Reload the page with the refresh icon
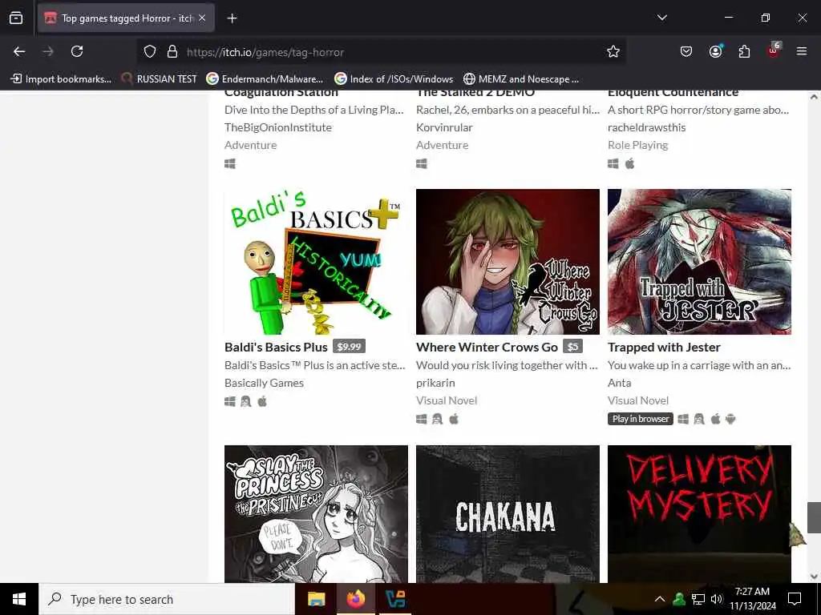Image resolution: width=821 pixels, height=615 pixels. pyautogui.click(x=77, y=51)
